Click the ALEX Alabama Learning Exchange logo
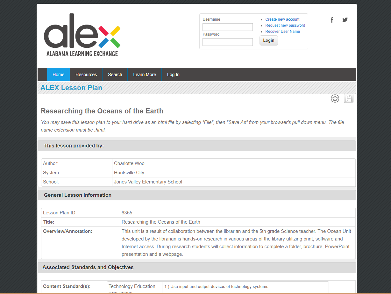 (82, 35)
